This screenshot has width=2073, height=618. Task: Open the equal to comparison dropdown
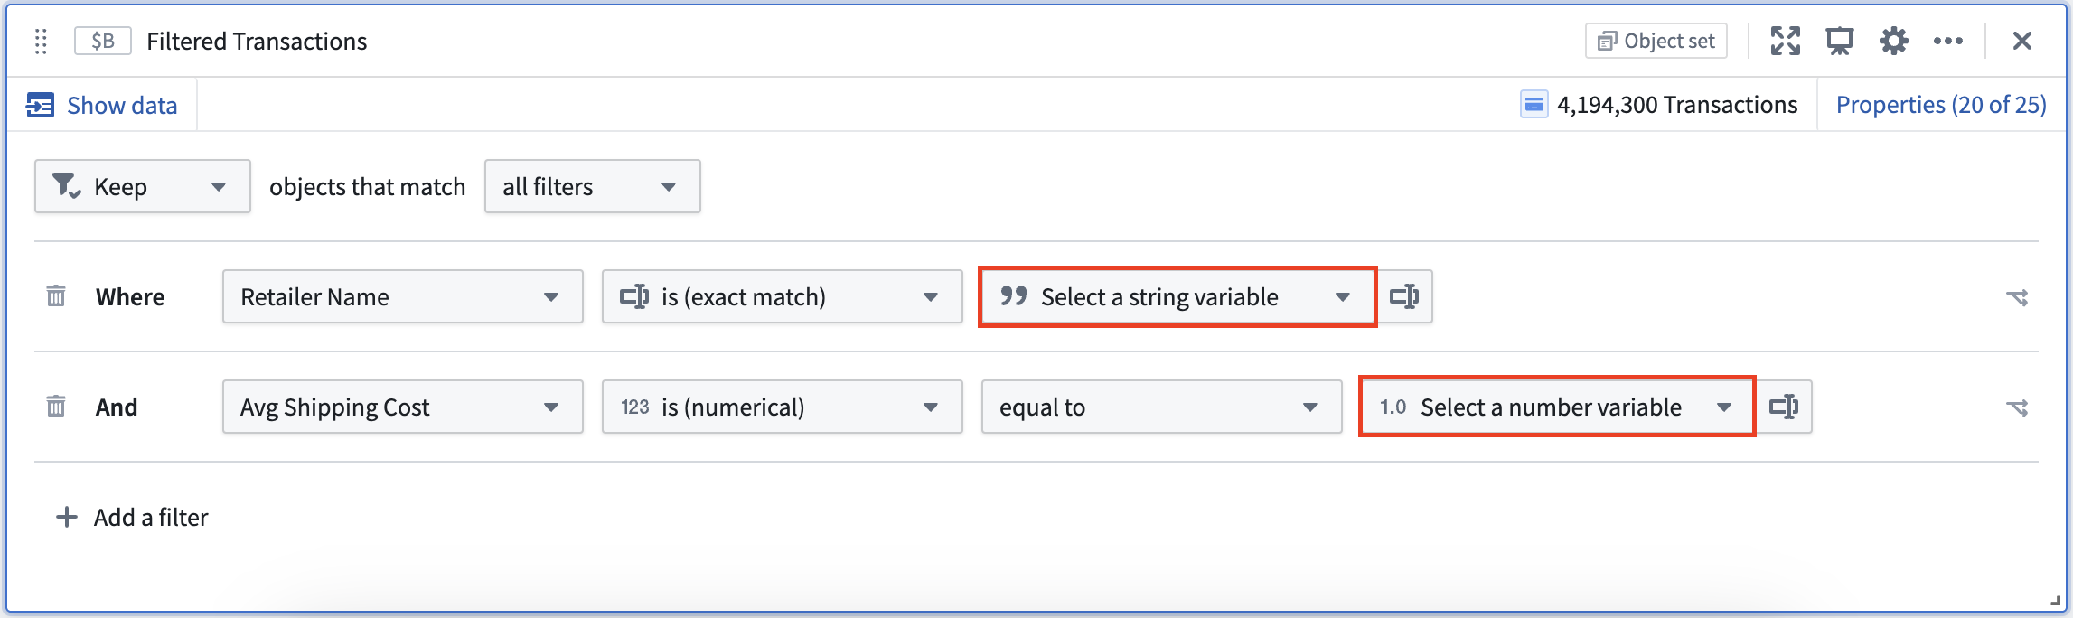(x=1161, y=407)
